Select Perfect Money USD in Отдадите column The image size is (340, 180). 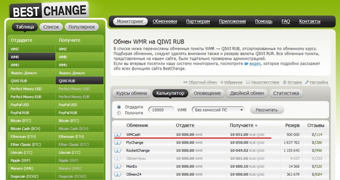tap(32, 89)
